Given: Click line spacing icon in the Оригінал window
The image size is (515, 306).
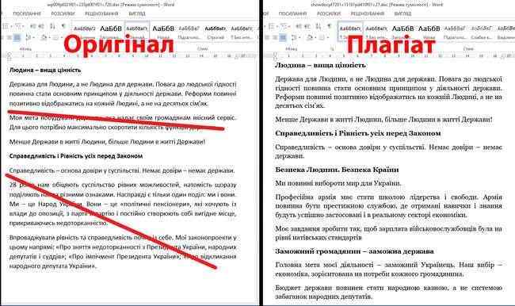Looking at the screenshot, I should (x=28, y=37).
